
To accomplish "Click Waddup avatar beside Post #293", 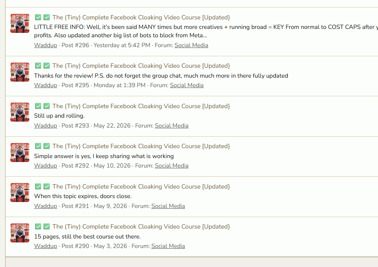I will [x=20, y=112].
